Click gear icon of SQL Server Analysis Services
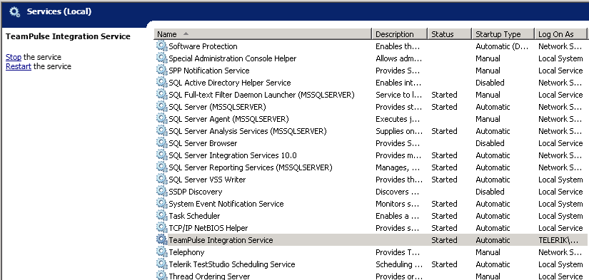Image resolution: width=589 pixels, height=280 pixels. [161, 131]
